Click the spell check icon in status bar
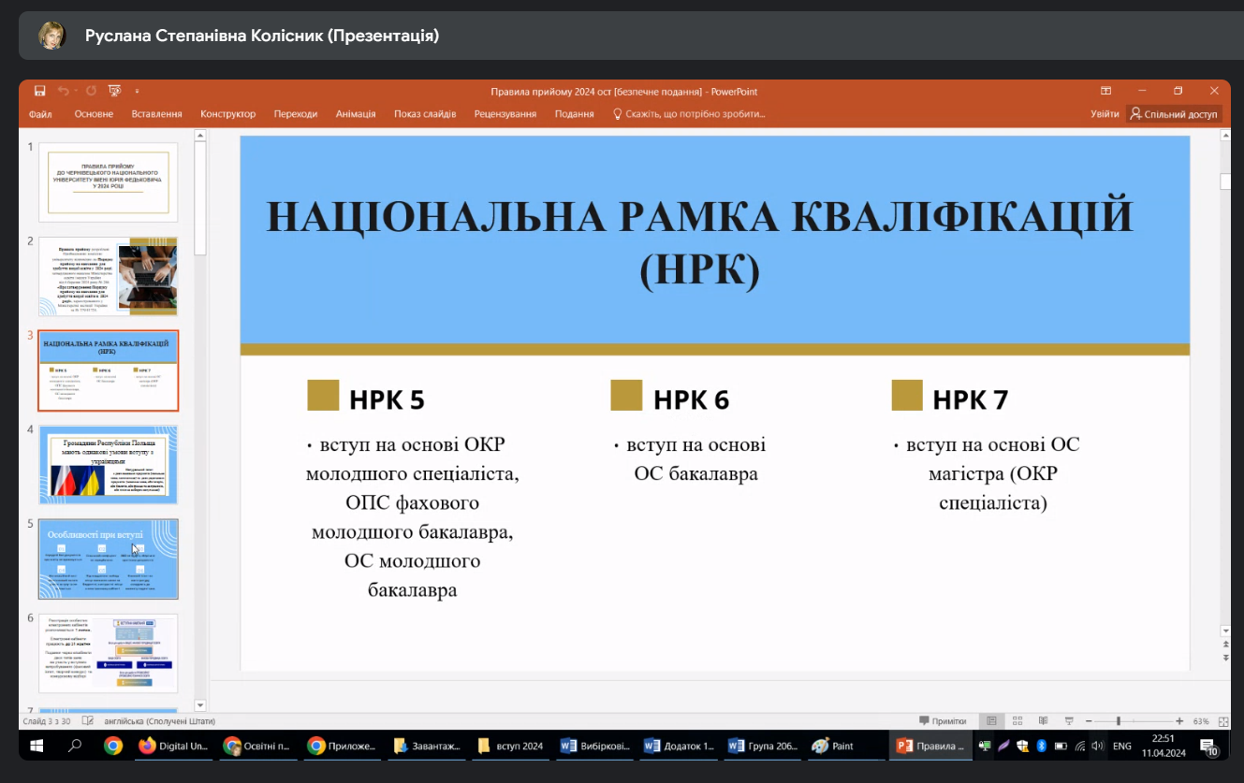Viewport: 1244px width, 783px height. [x=88, y=721]
